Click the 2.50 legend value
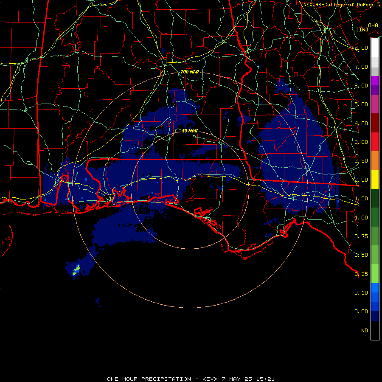The image size is (382, 382). point(361,161)
